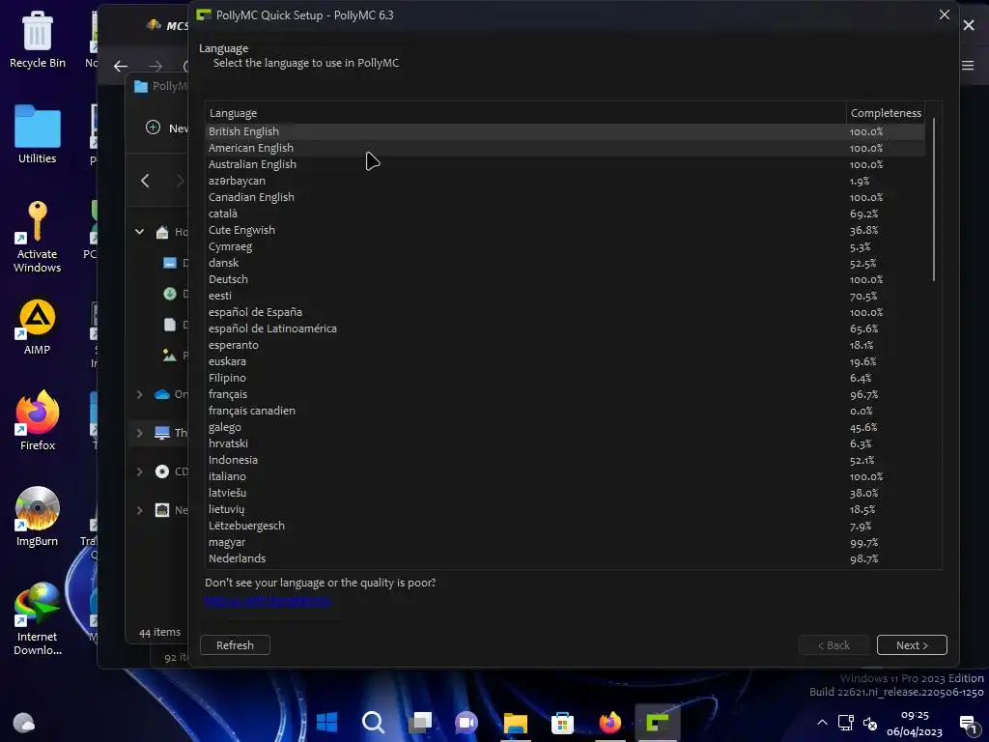
Task: Select Nederlands language row
Action: (565, 557)
